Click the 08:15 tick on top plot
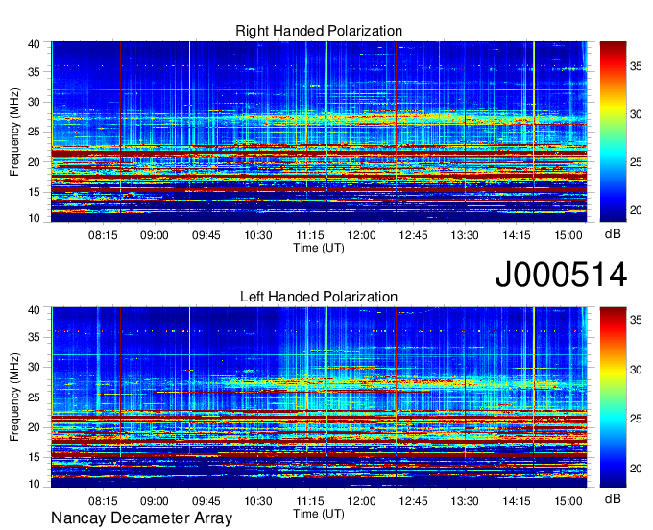This screenshot has height=530, width=653. [x=103, y=235]
